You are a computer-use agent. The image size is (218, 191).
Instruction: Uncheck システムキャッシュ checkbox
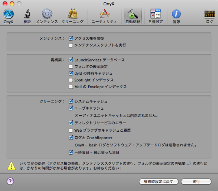pyautogui.click(x=71, y=101)
